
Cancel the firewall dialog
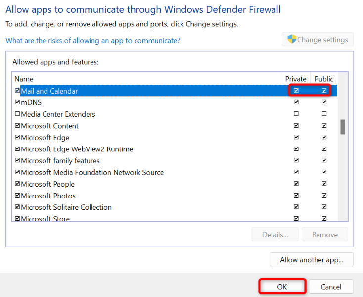[x=331, y=287]
